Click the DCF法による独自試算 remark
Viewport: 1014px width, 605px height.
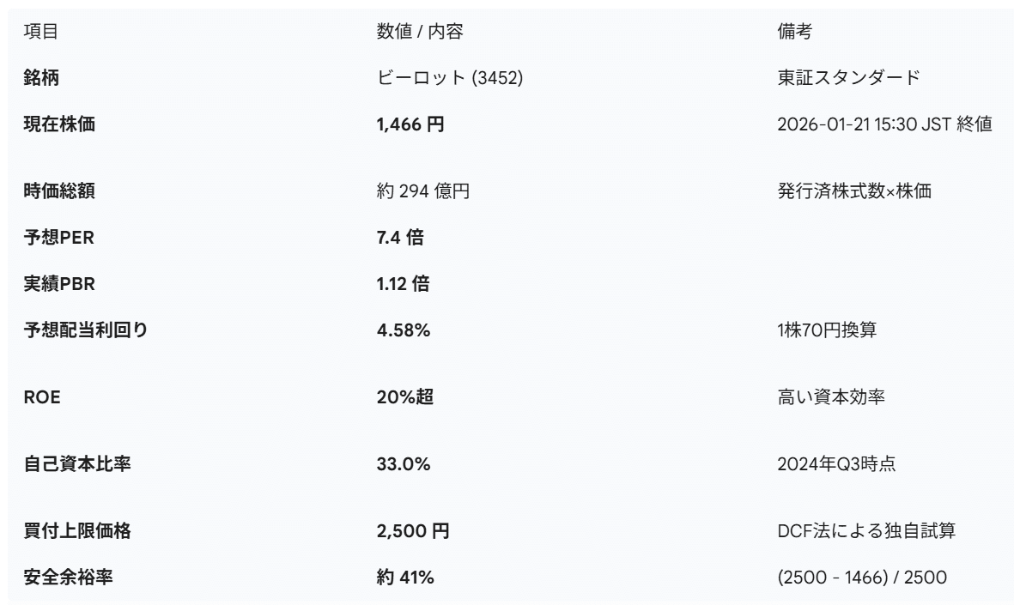pyautogui.click(x=865, y=531)
